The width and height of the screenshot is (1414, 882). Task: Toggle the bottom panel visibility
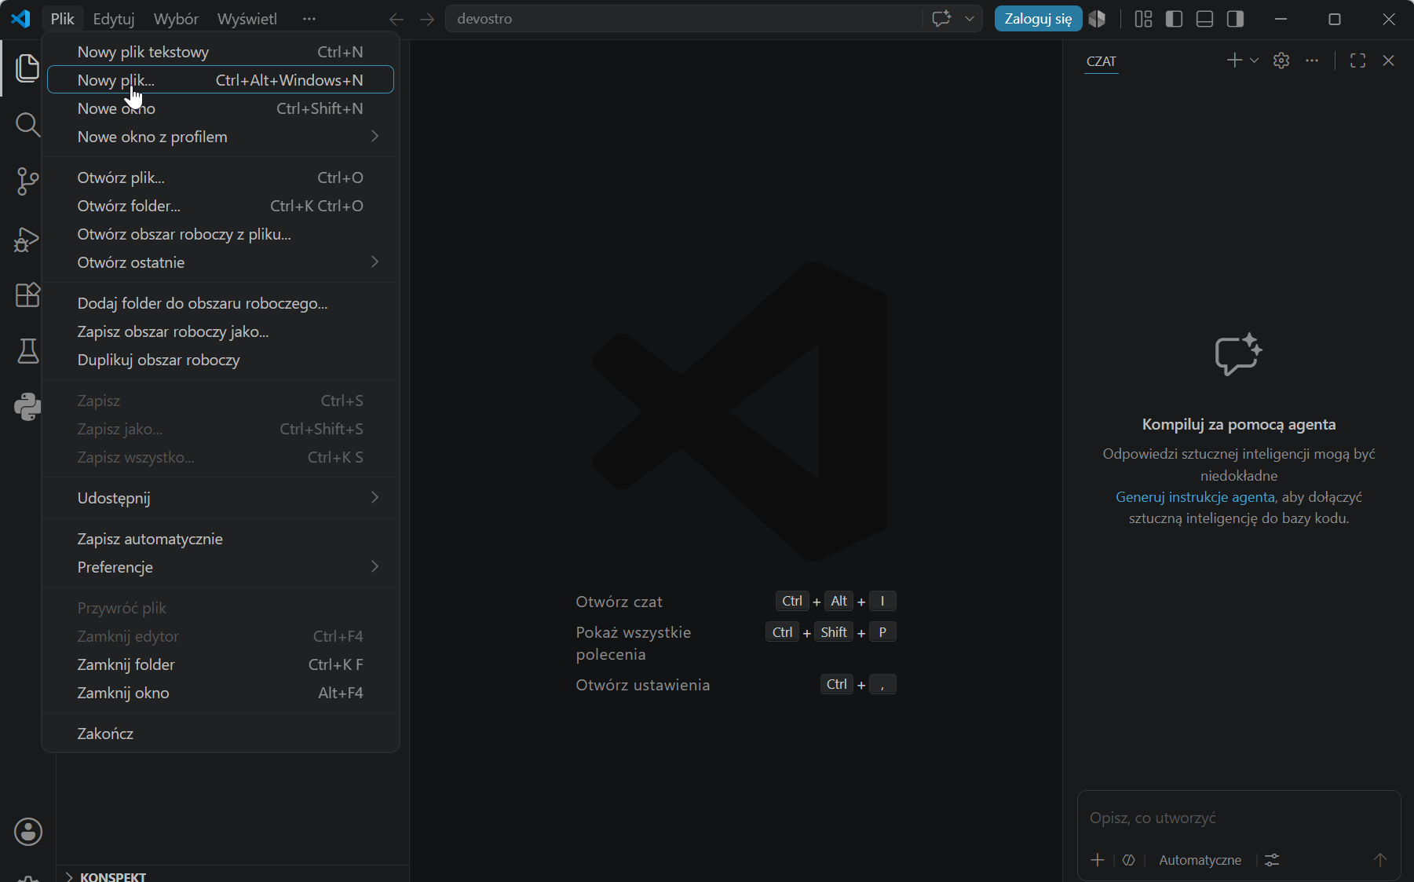coord(1204,19)
